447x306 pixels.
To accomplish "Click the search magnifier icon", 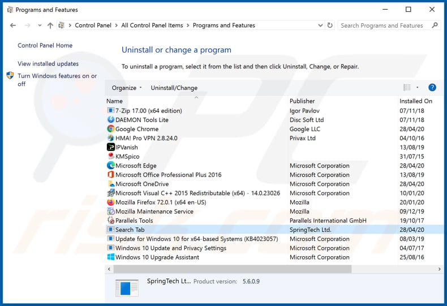I will pos(435,25).
